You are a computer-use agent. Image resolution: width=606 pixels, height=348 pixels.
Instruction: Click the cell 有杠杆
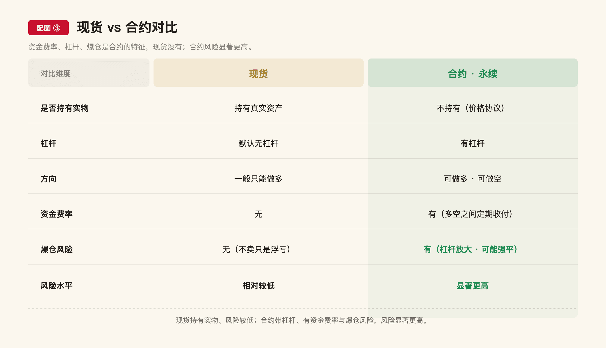tap(473, 143)
